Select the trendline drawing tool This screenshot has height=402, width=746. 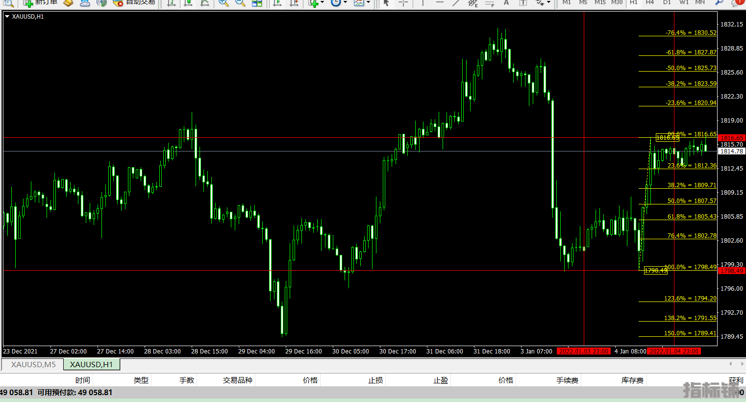tap(456, 2)
